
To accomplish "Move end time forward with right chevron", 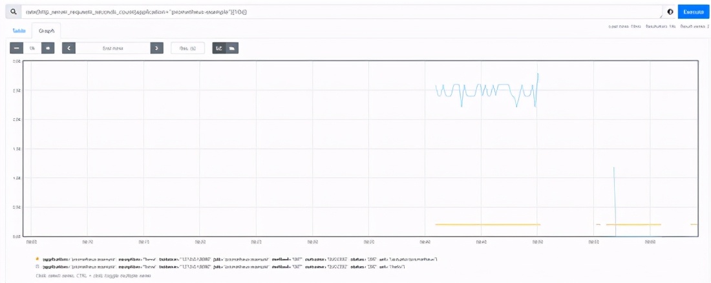I will click(x=156, y=48).
